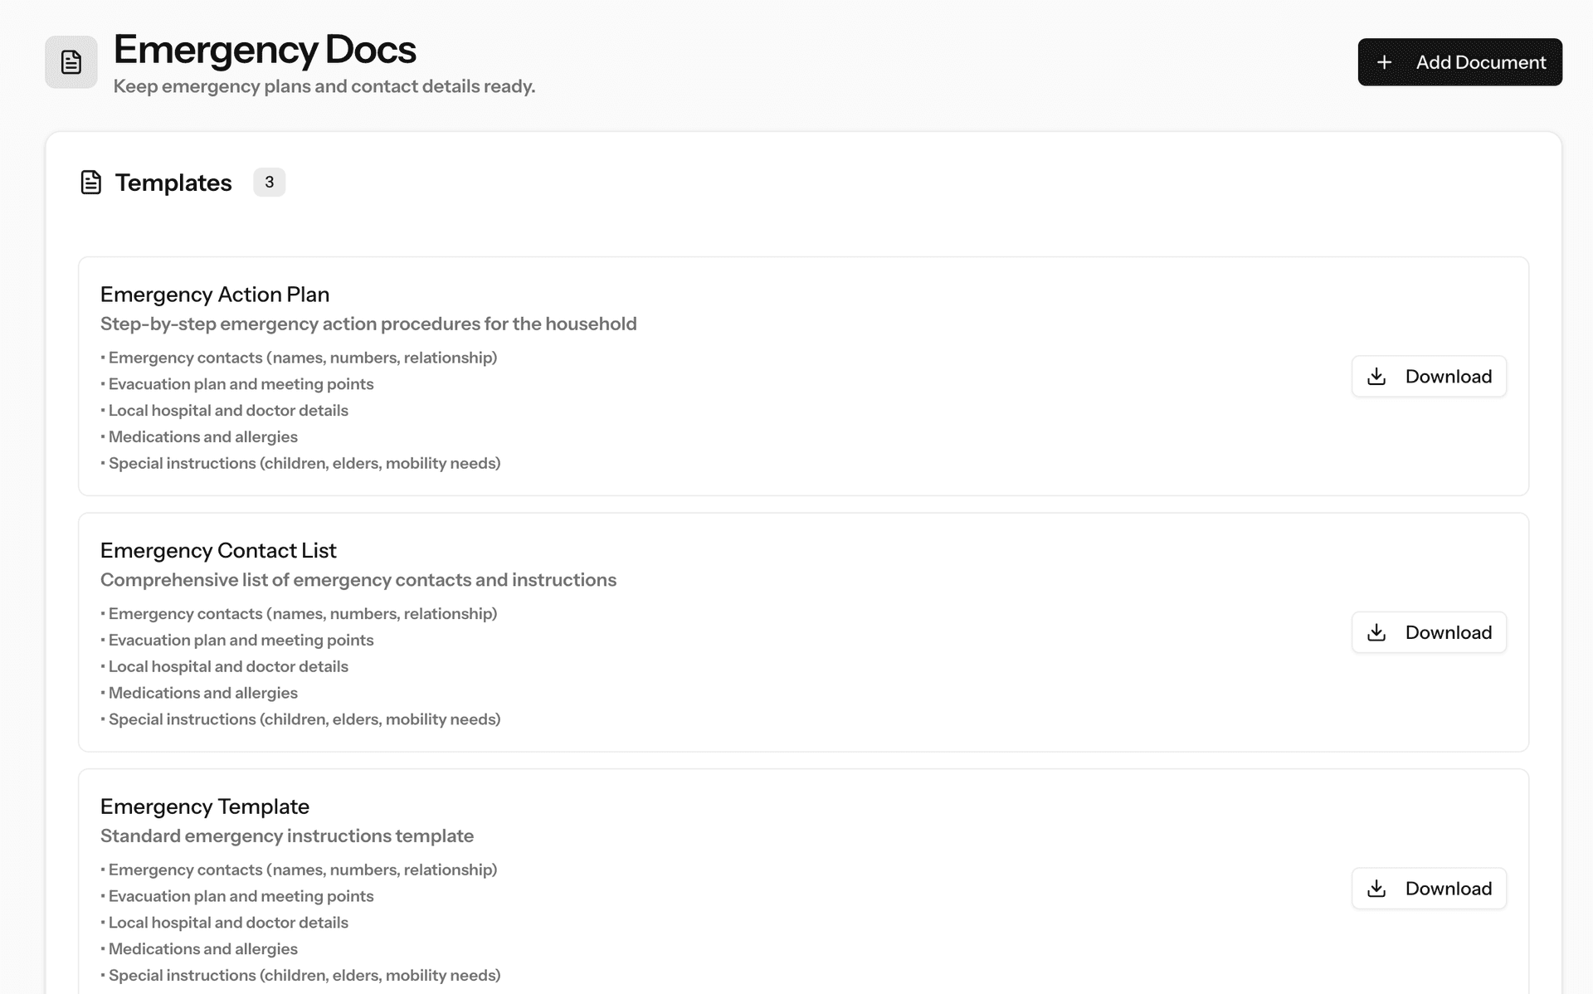The width and height of the screenshot is (1593, 994).
Task: Click the document icon next to Templates label
Action: pyautogui.click(x=90, y=182)
